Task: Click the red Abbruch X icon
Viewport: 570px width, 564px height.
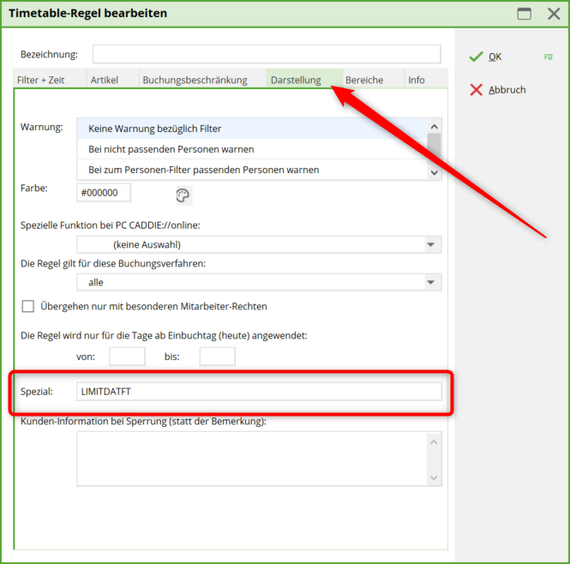Action: click(476, 90)
